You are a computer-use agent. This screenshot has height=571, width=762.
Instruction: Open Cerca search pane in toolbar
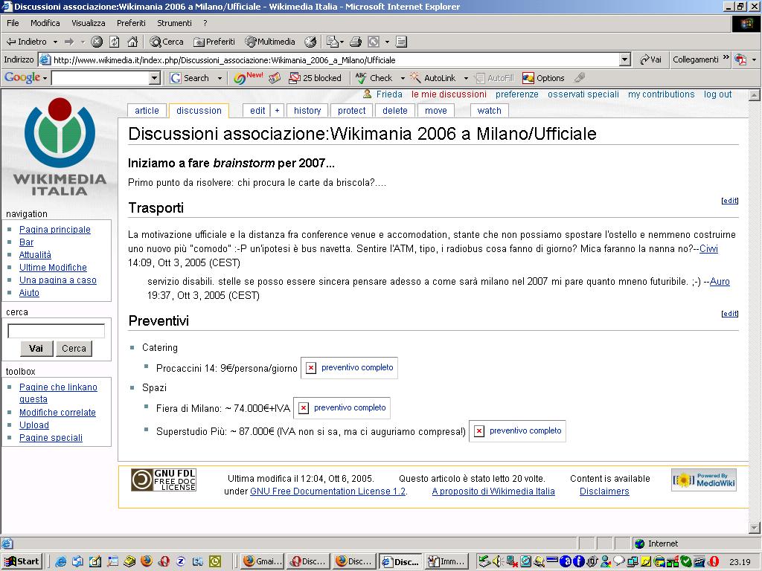click(x=167, y=42)
